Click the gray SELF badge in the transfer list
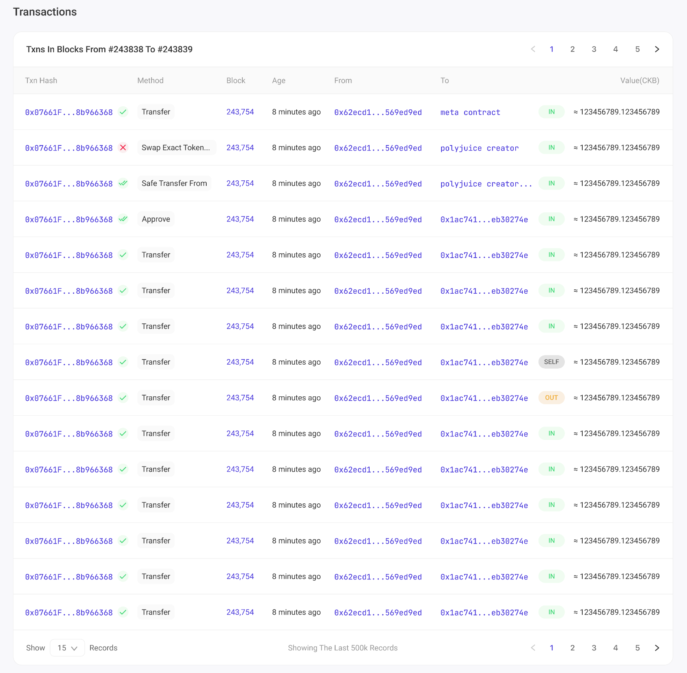Viewport: 687px width, 673px height. coord(551,362)
